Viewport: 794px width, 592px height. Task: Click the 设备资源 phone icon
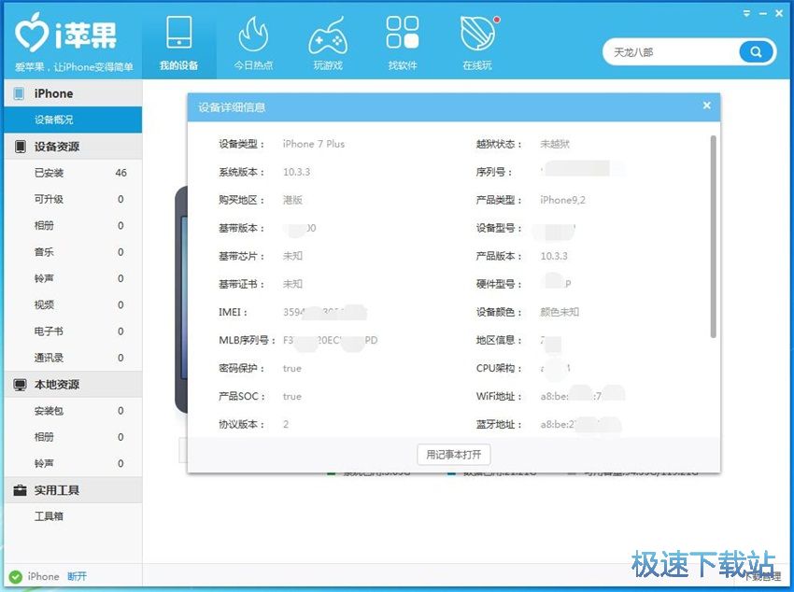click(x=20, y=147)
